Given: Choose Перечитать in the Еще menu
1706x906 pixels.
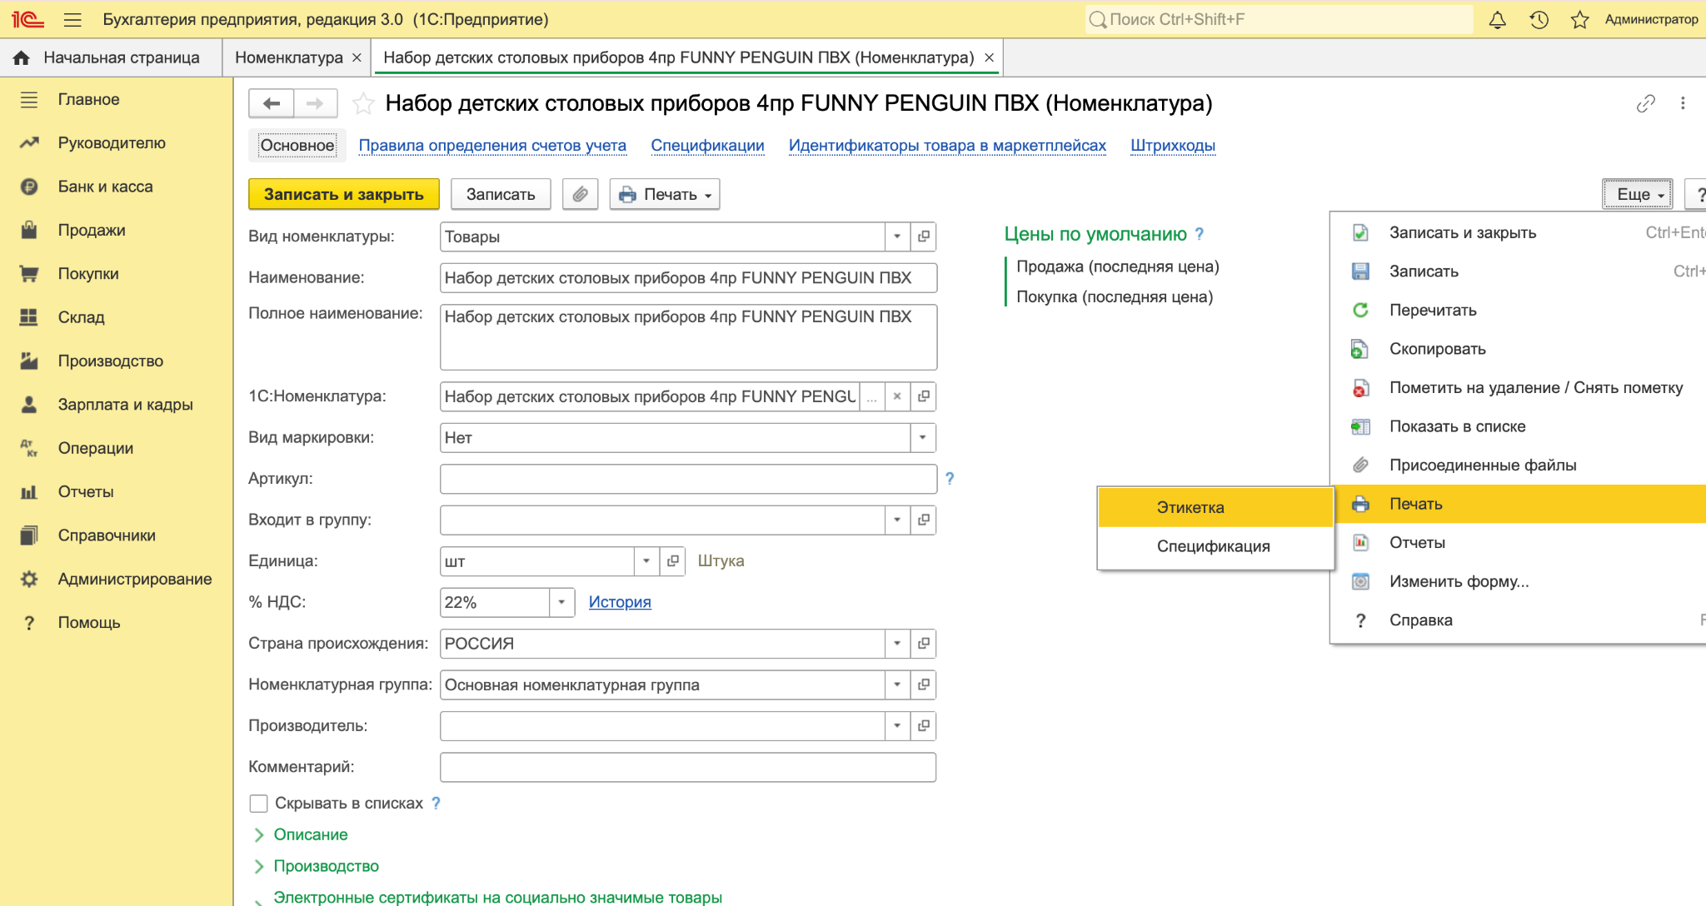Looking at the screenshot, I should [1518, 310].
